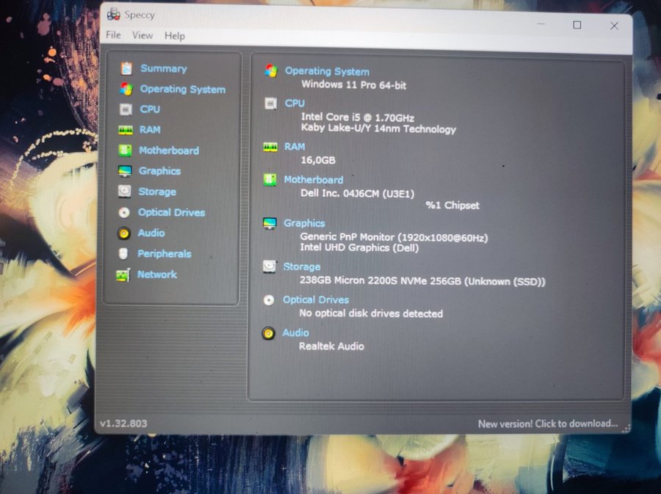Click the Motherboard heading in summary panel
661x494 pixels.
point(314,180)
